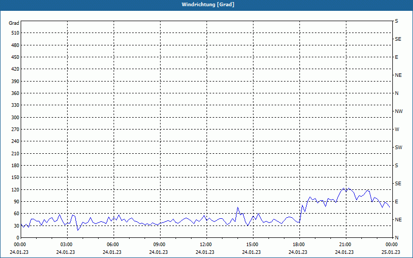
Task: Click the "24.01.23" date below 03:00
Action: (x=66, y=252)
